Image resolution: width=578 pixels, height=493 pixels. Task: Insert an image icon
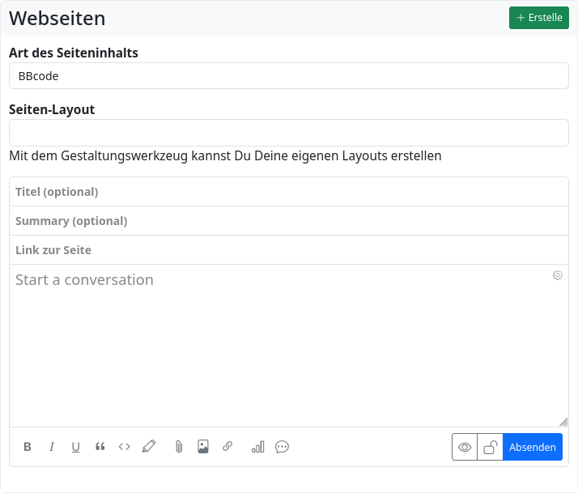pyautogui.click(x=203, y=447)
